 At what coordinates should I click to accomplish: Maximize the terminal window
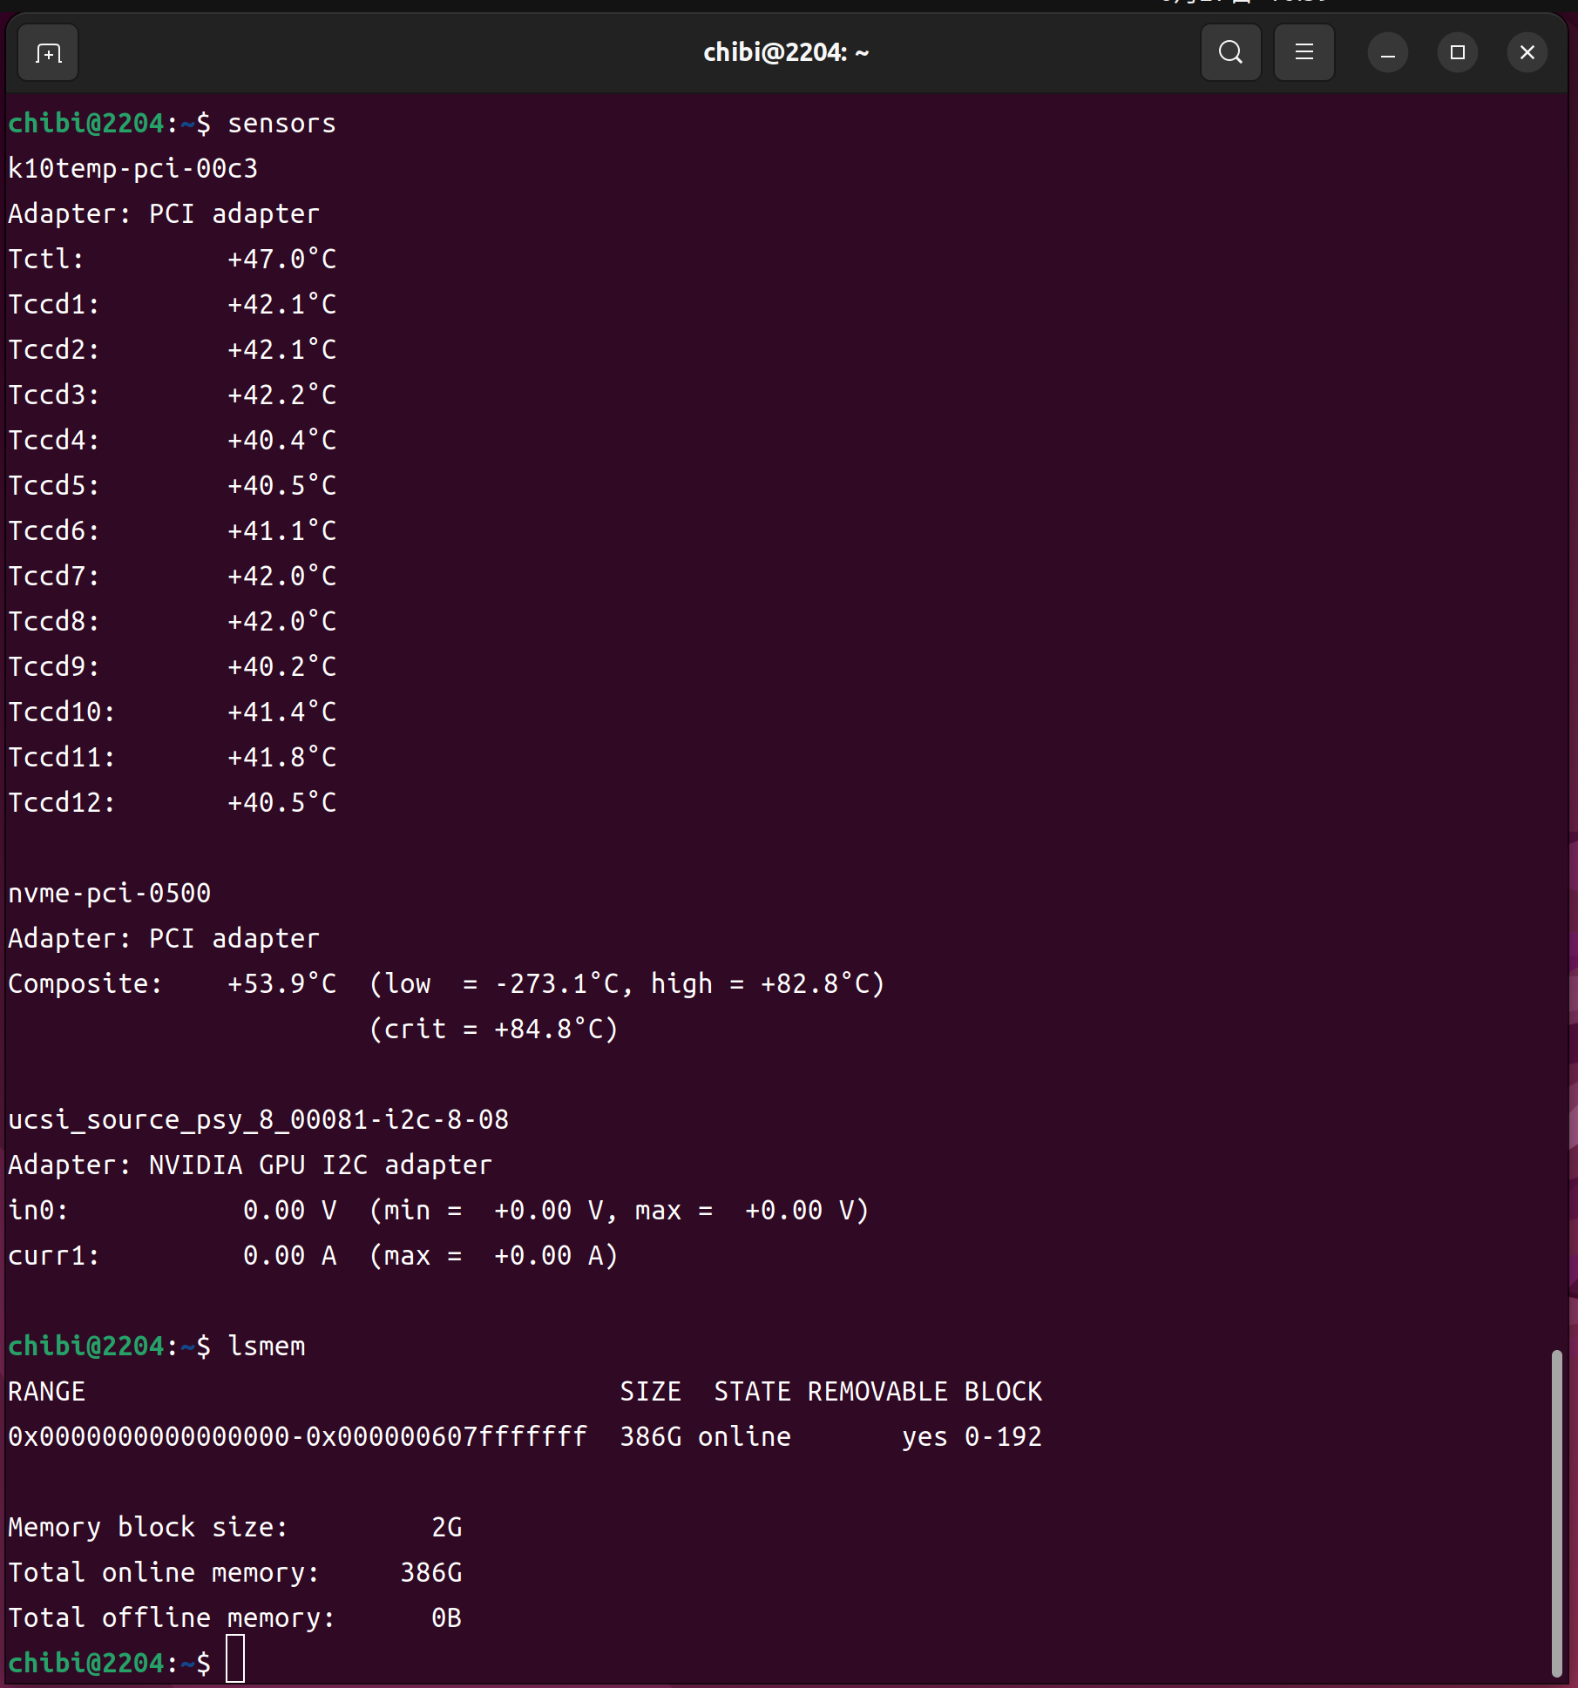[x=1457, y=53]
